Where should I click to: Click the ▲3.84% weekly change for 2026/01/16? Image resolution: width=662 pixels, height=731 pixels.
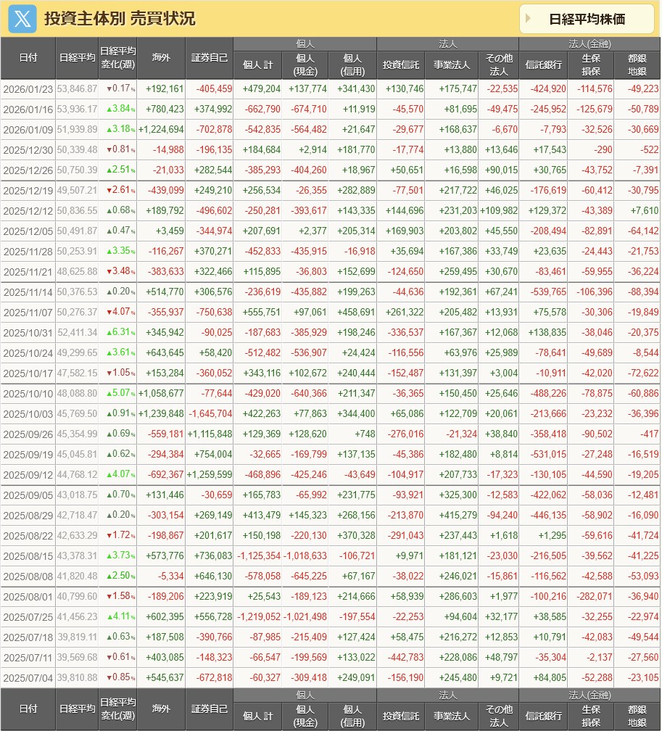117,108
